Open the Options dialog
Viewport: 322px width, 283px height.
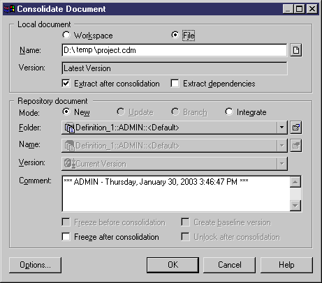(x=35, y=265)
